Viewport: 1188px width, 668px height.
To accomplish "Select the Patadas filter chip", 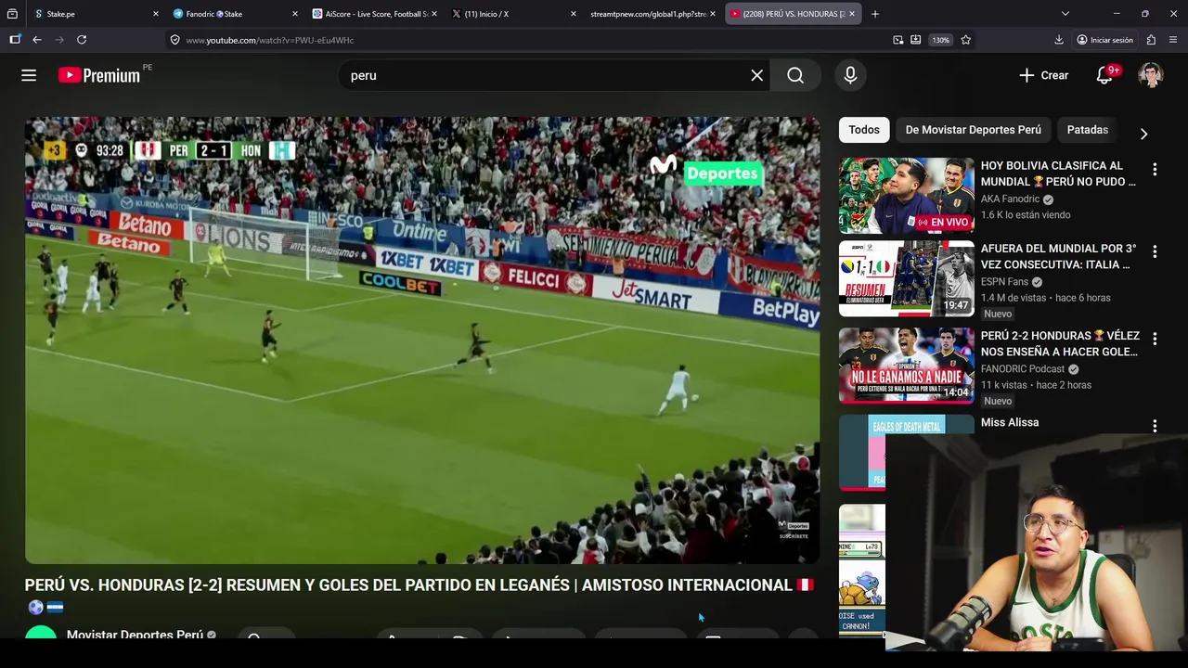I will point(1088,130).
